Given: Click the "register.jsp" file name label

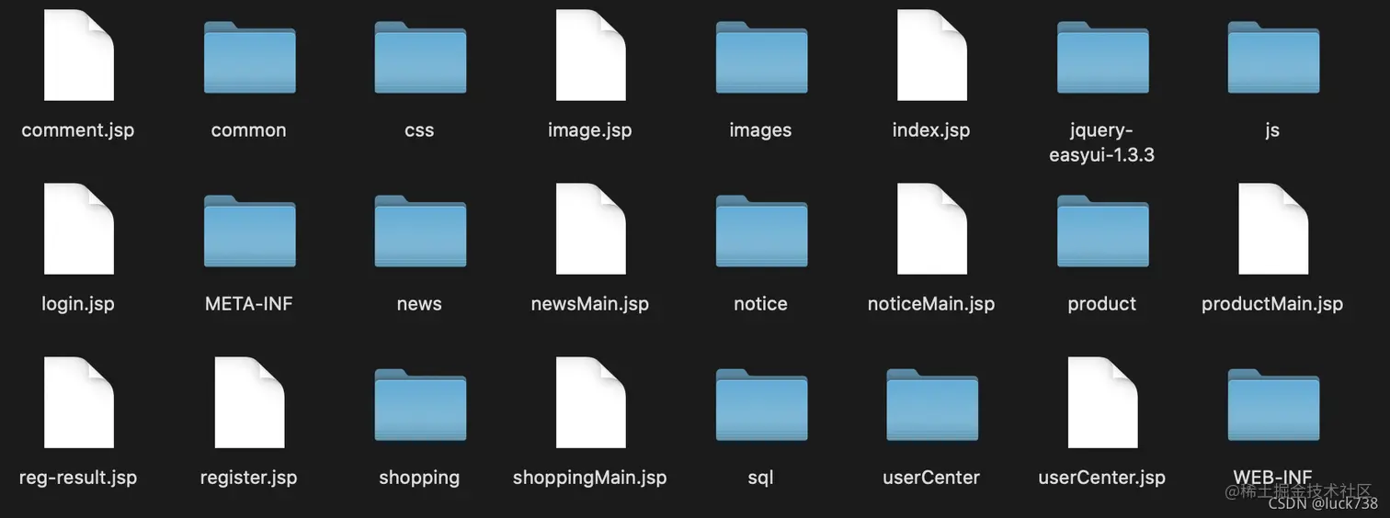Looking at the screenshot, I should pos(249,478).
